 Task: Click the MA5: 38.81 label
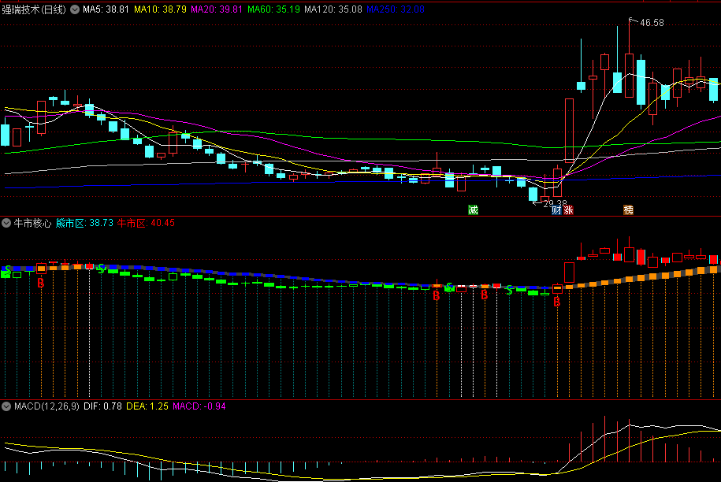[x=106, y=9]
